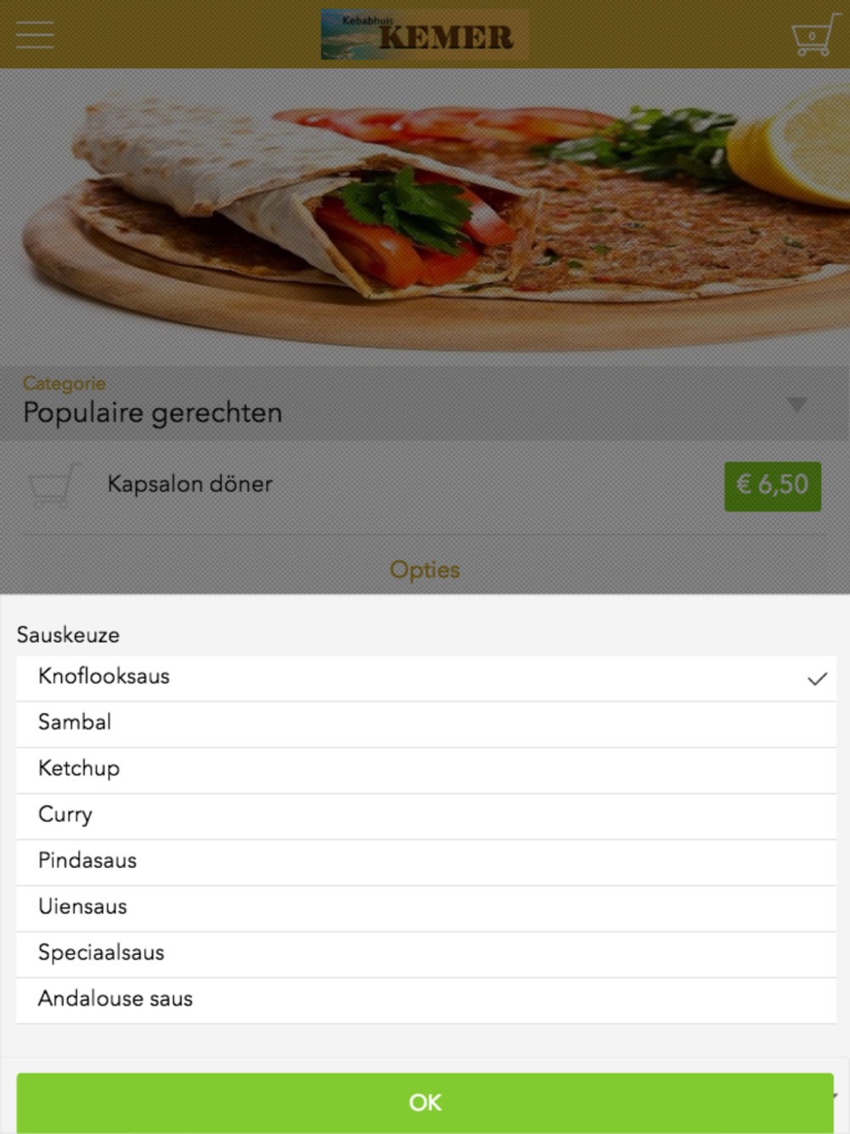850x1134 pixels.
Task: Choose Pindasaus as the sauce
Action: click(88, 860)
